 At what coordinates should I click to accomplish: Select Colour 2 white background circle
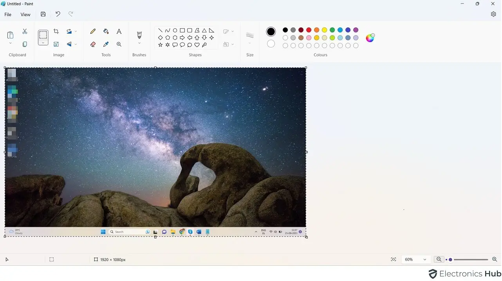tap(271, 44)
